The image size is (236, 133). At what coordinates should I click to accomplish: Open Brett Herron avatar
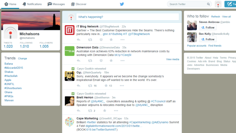[69, 101]
